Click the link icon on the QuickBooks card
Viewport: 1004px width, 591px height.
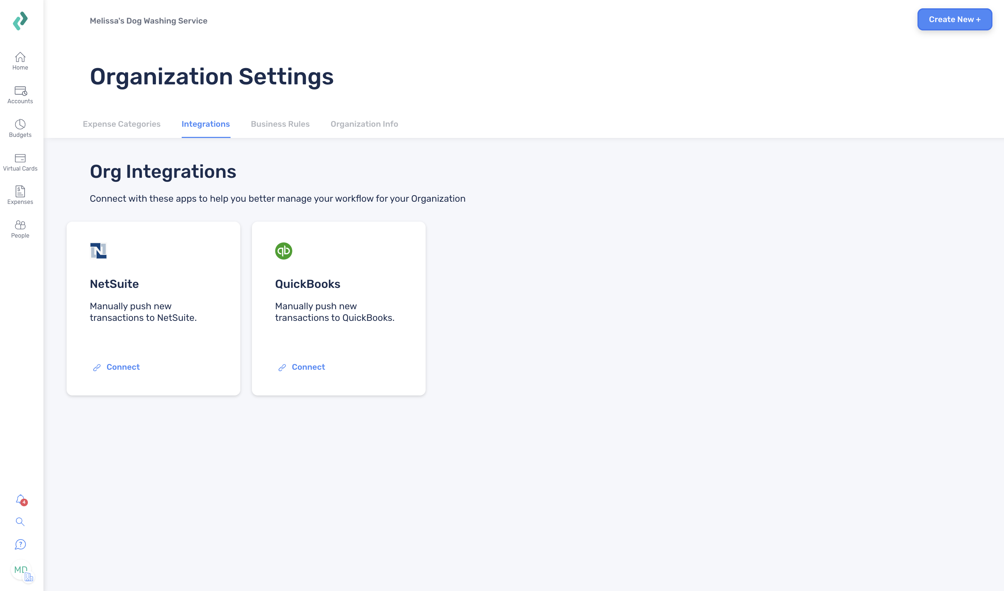tap(282, 368)
